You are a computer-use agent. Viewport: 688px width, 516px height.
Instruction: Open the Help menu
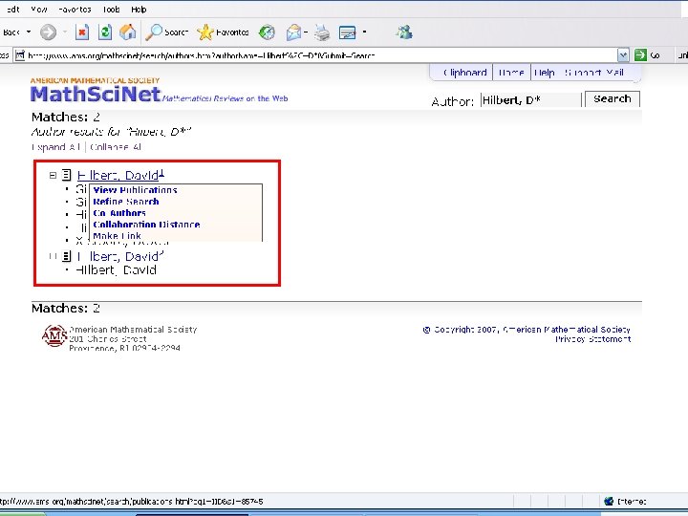(x=139, y=10)
